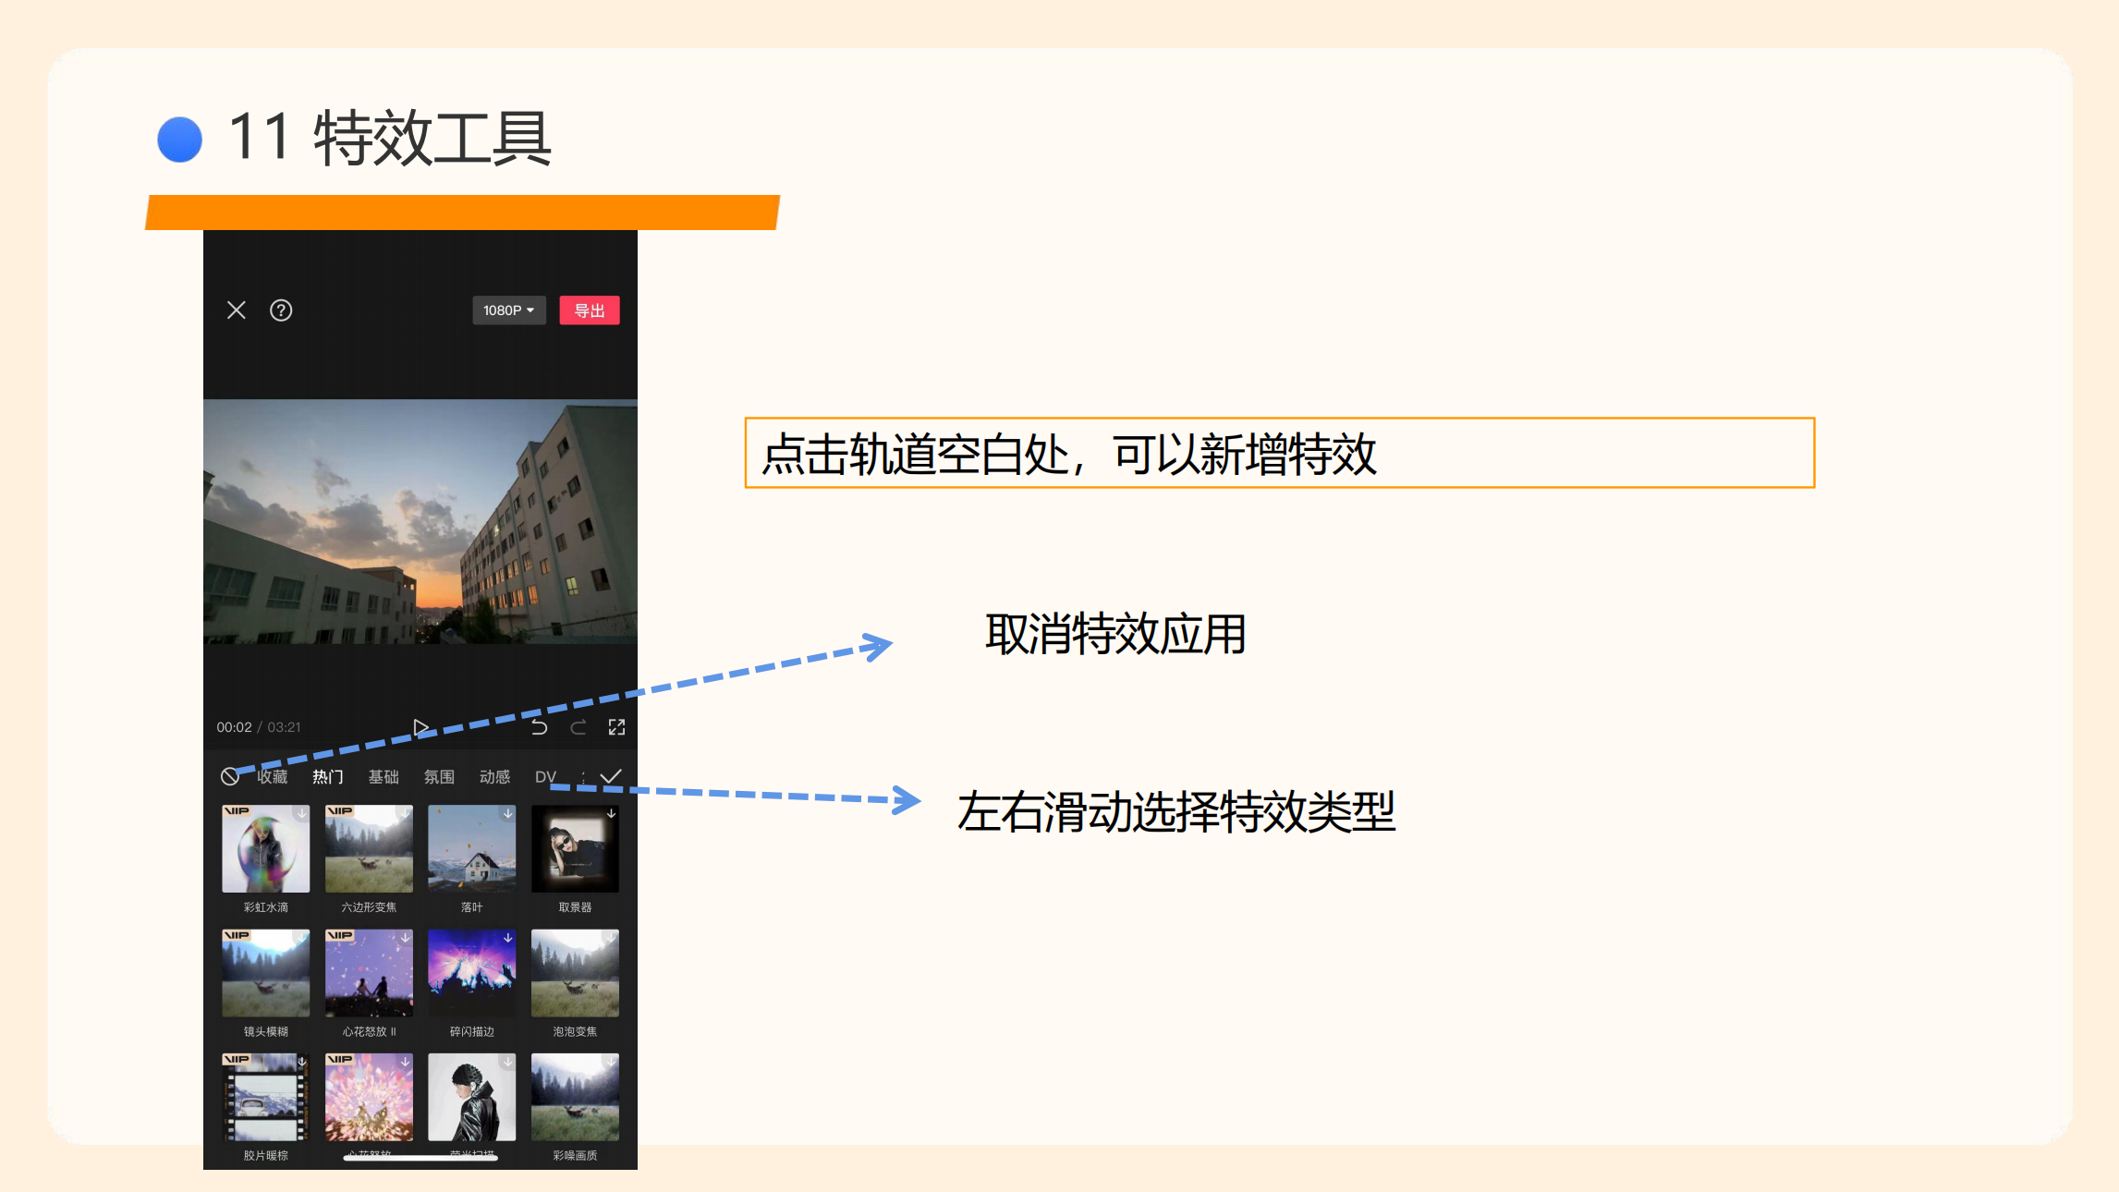Screen dimensions: 2119x1192
Task: Click the 00:02 current time readout
Action: tap(234, 727)
